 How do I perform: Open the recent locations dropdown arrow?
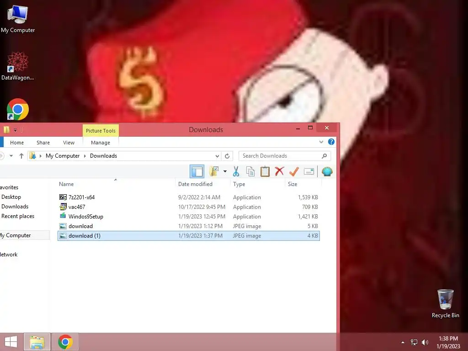point(11,156)
